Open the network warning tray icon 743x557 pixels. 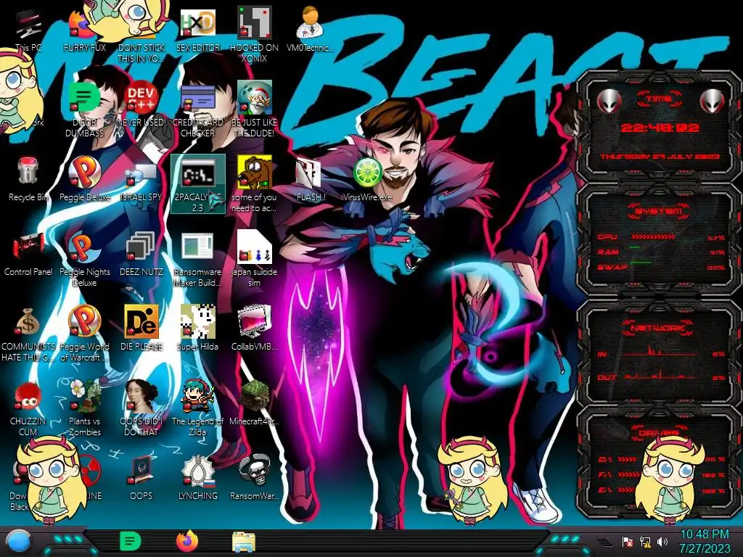point(645,541)
